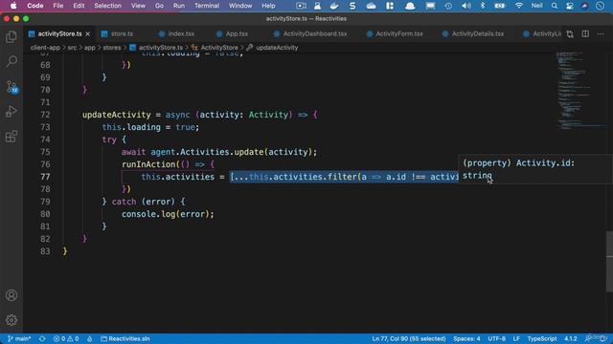
Task: Click the Ln 77, Col 90 cursor position
Action: (x=409, y=338)
